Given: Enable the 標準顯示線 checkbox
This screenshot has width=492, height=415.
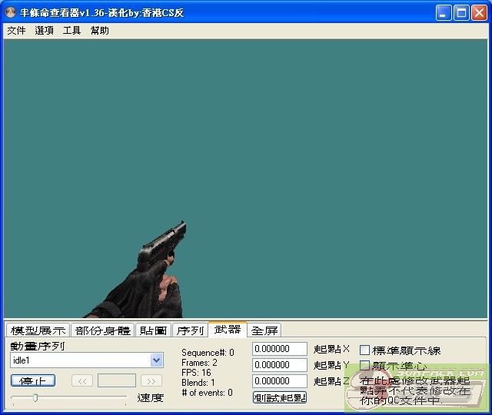Looking at the screenshot, I should pyautogui.click(x=364, y=350).
